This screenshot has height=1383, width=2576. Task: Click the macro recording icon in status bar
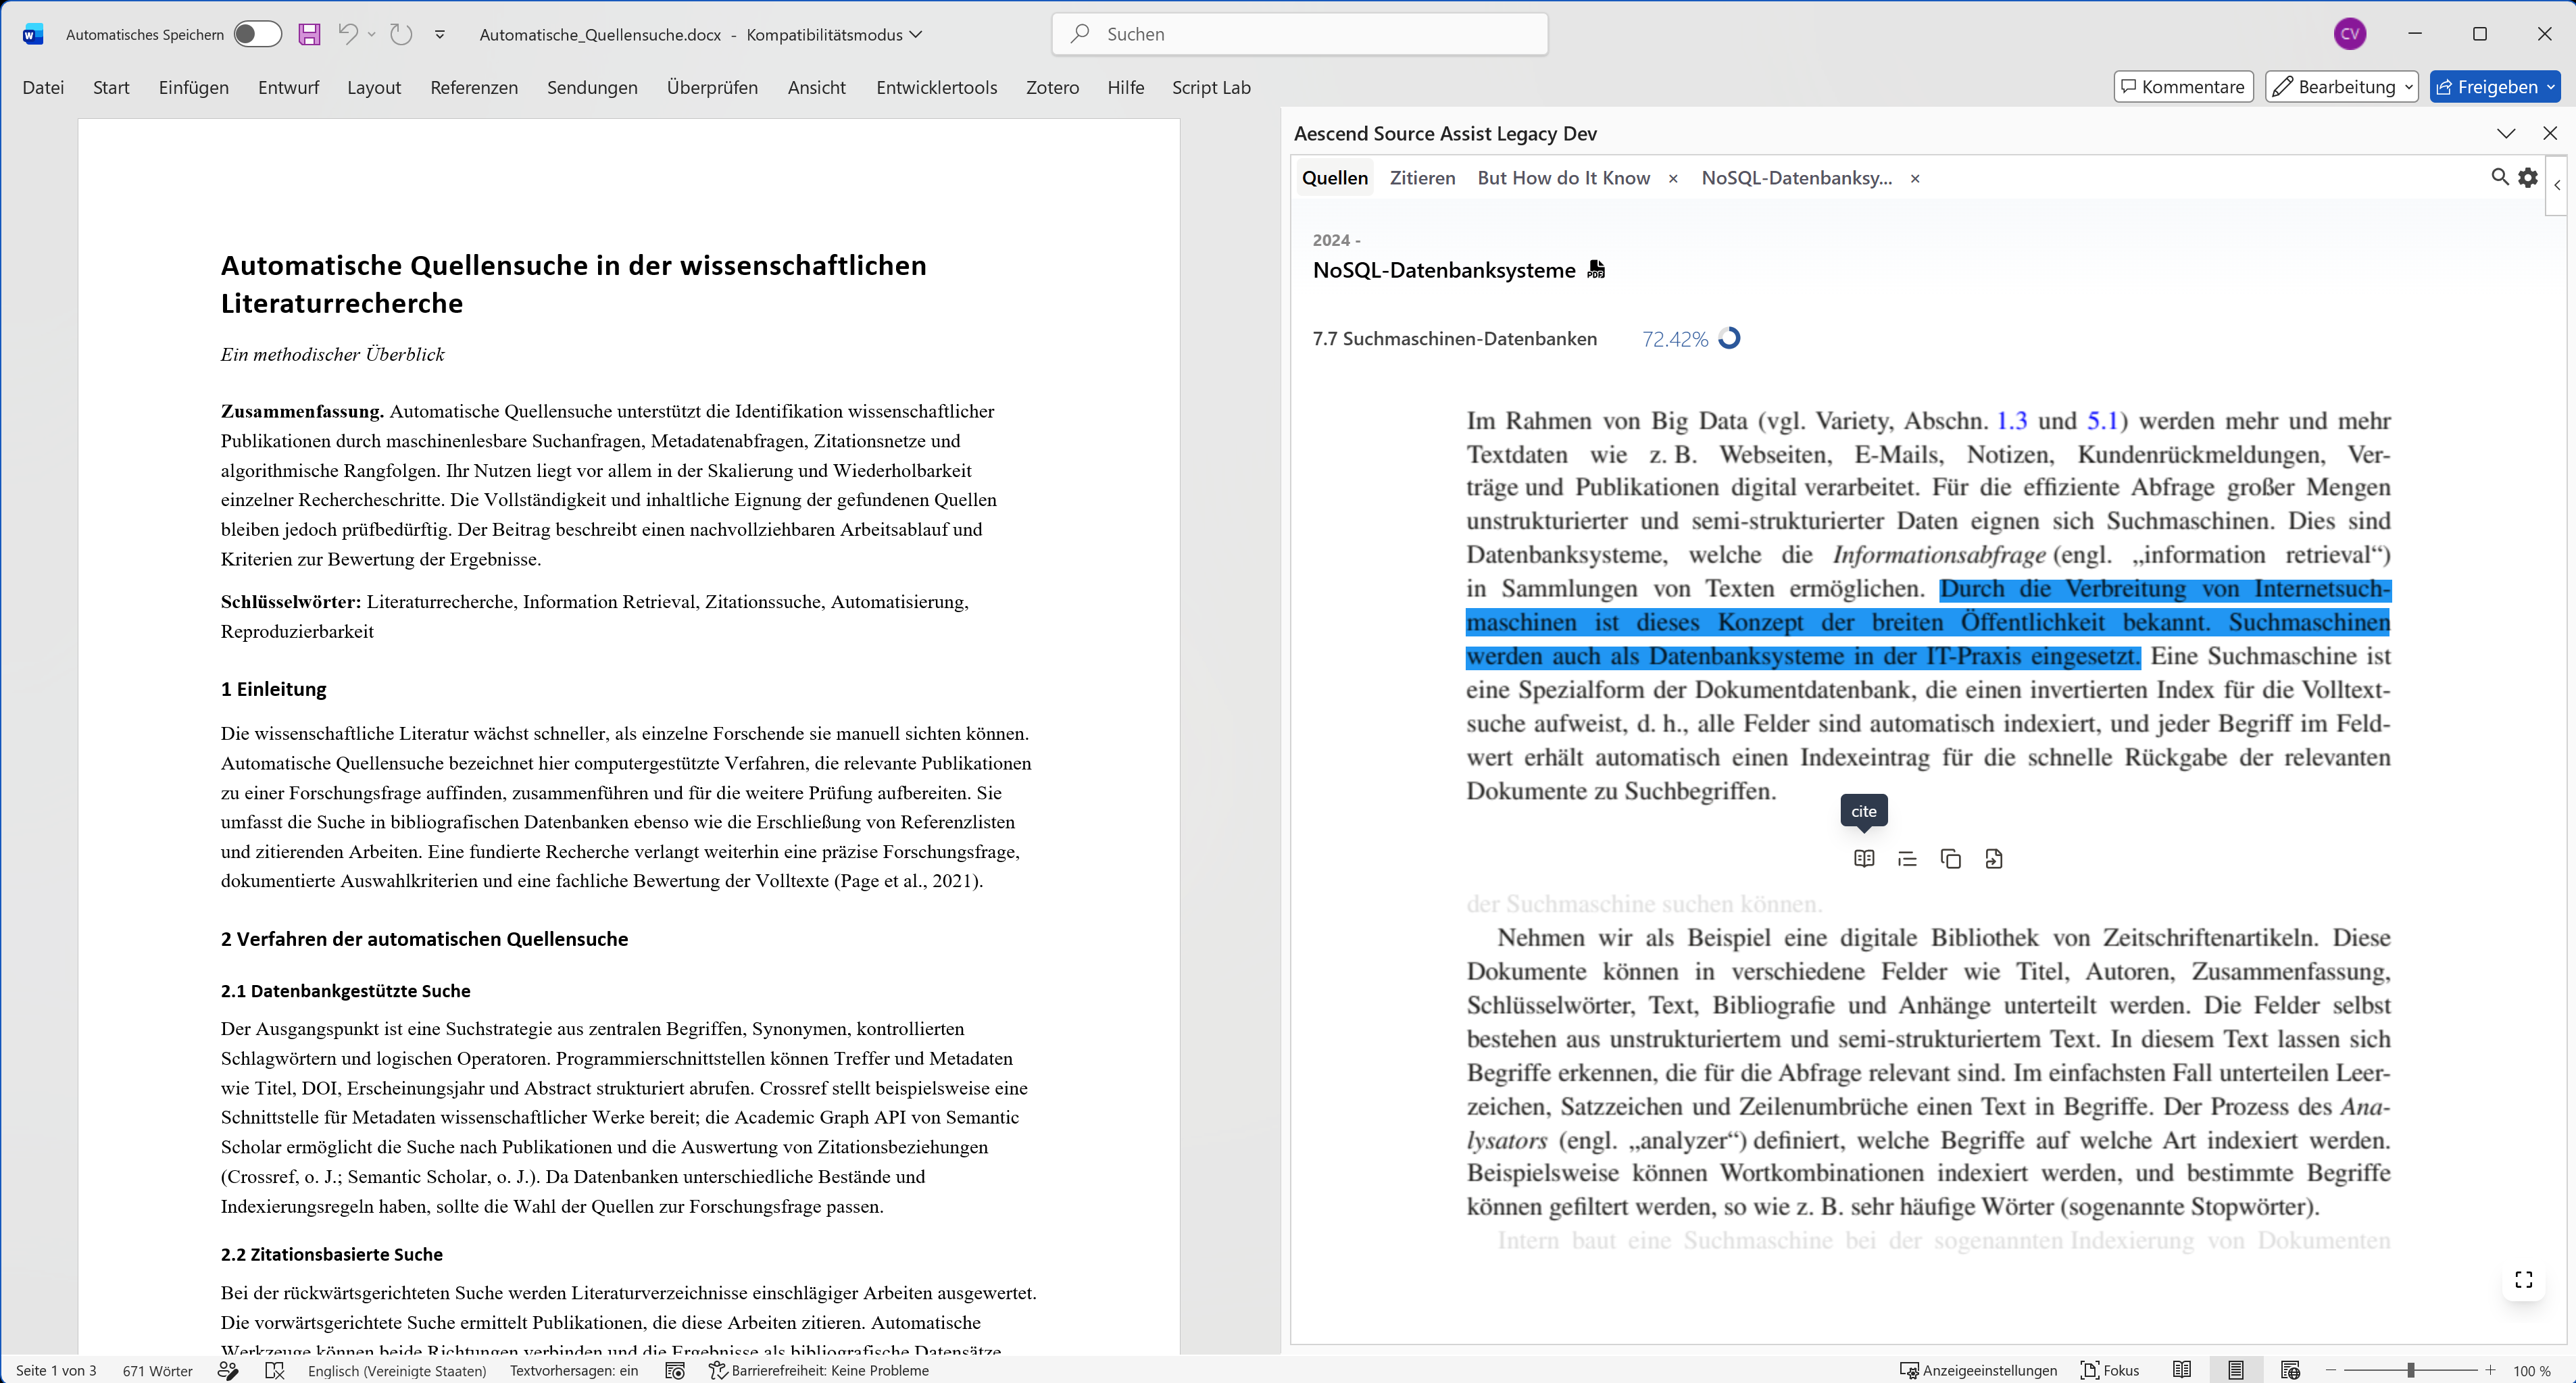tap(675, 1370)
